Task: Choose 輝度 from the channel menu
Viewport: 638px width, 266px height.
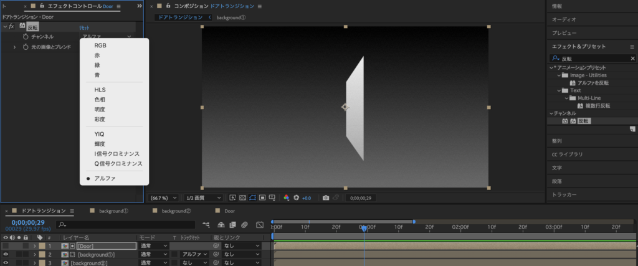Action: tap(100, 144)
